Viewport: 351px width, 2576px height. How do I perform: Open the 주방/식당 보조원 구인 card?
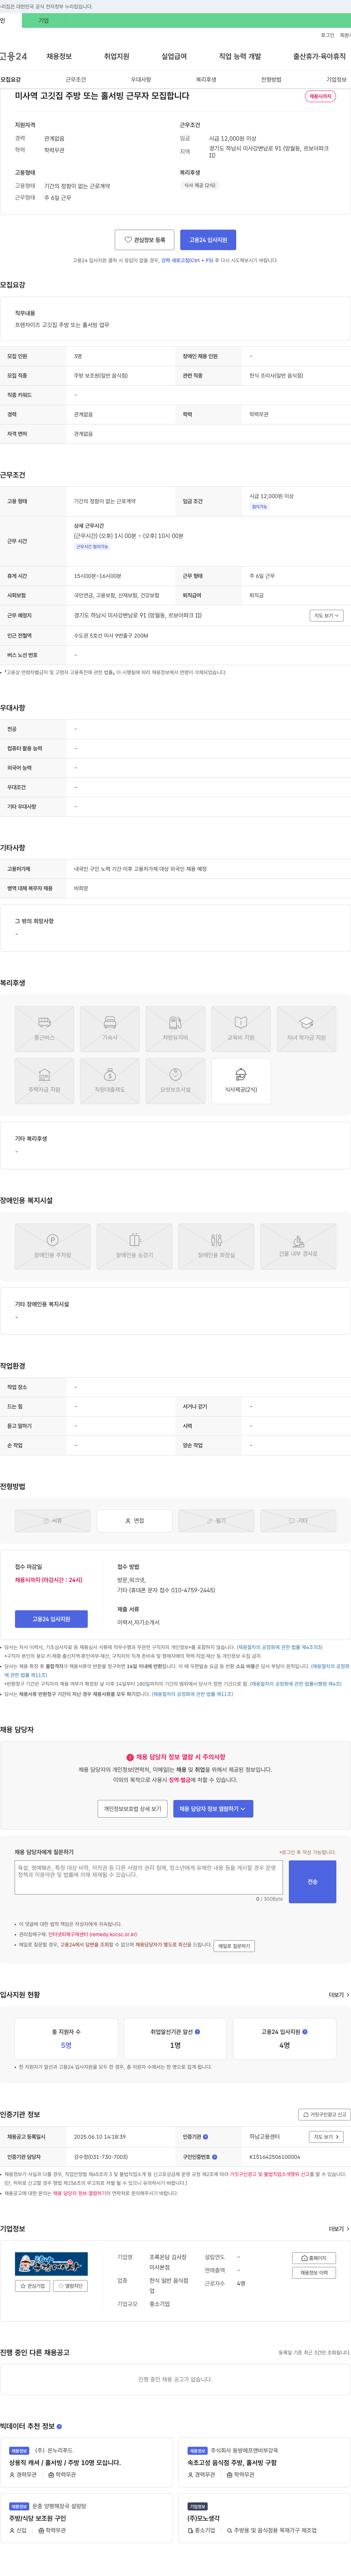click(87, 2519)
